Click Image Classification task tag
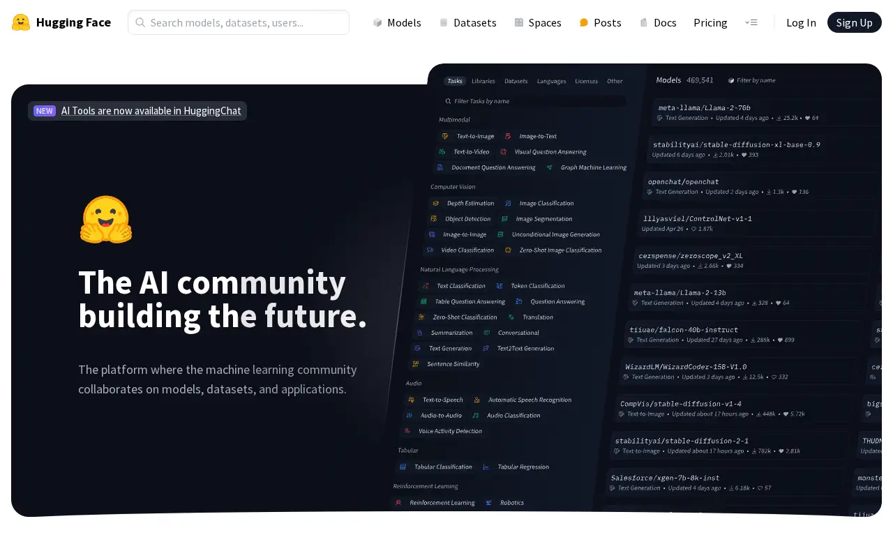The height and width of the screenshot is (558, 893). [540, 203]
